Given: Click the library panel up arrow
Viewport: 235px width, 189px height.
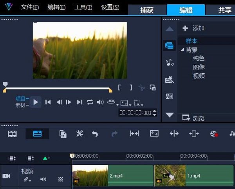Looking at the screenshot, I should 170,29.
